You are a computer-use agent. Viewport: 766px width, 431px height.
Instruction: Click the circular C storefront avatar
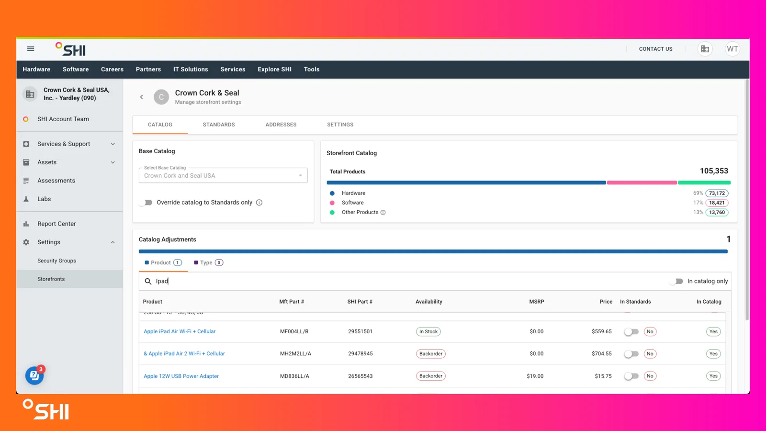(x=161, y=97)
